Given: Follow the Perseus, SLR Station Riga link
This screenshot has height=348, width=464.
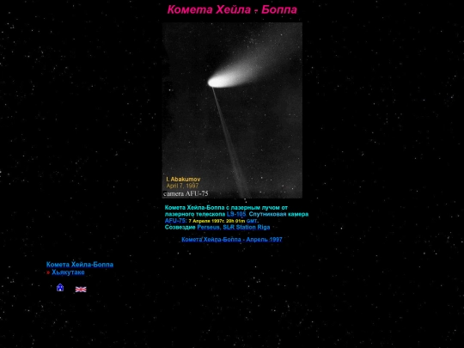Looking at the screenshot, I should pos(234,227).
